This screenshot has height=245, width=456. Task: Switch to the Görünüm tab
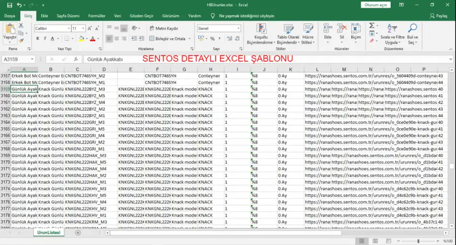click(171, 16)
